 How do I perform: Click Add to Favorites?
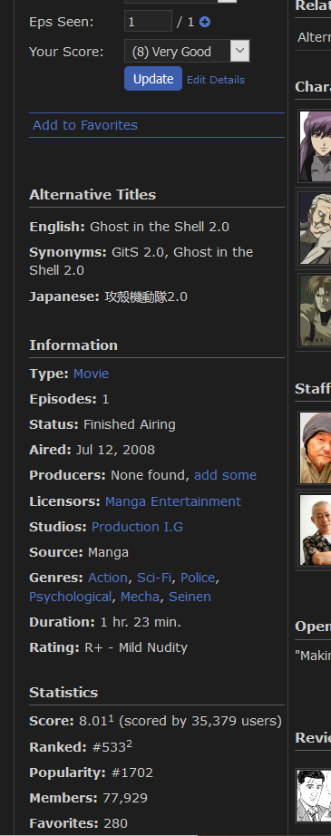[85, 125]
